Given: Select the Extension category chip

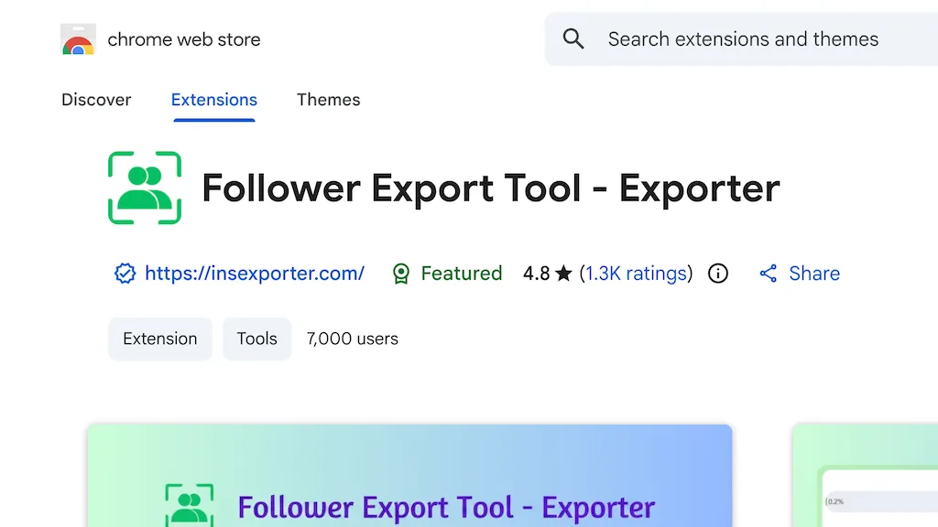Looking at the screenshot, I should tap(159, 339).
